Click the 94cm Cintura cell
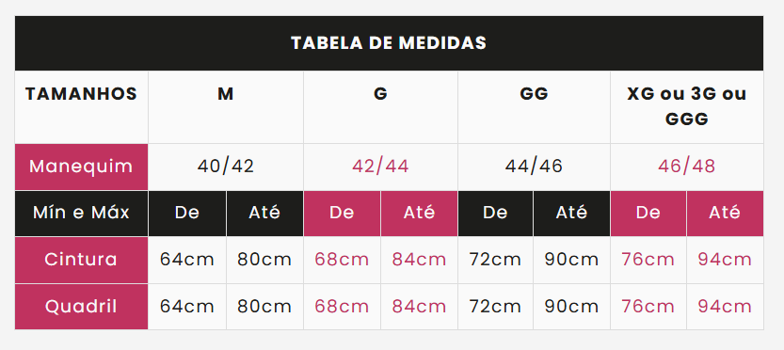Screen dimensions: 784x350 [725, 260]
